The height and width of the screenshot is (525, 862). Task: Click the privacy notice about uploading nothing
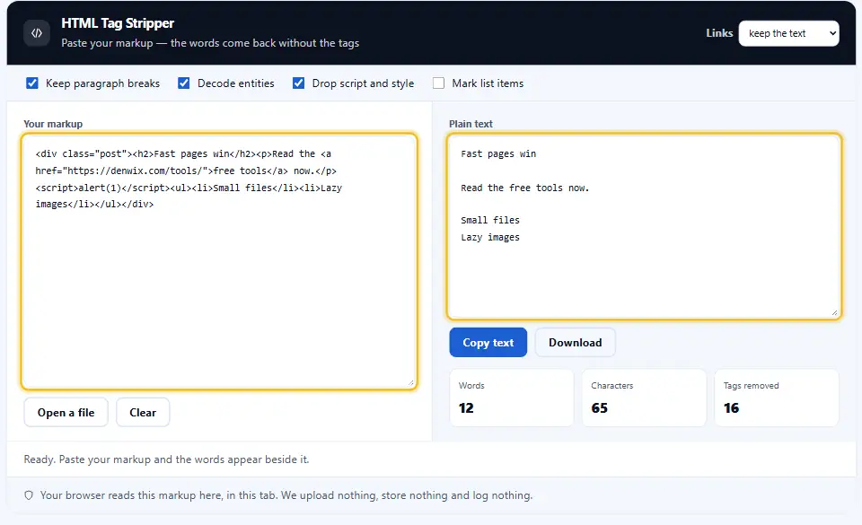(286, 495)
